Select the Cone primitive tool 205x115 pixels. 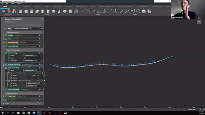pos(59,11)
